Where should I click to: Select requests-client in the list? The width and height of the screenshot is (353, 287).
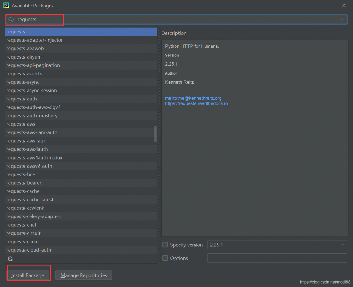pos(81,242)
